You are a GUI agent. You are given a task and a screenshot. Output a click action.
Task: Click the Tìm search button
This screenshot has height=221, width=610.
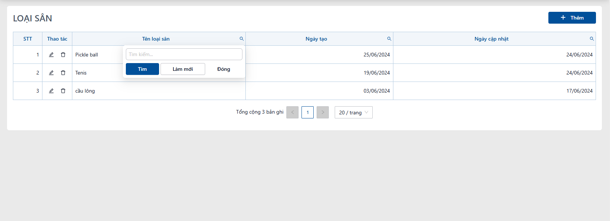point(142,69)
